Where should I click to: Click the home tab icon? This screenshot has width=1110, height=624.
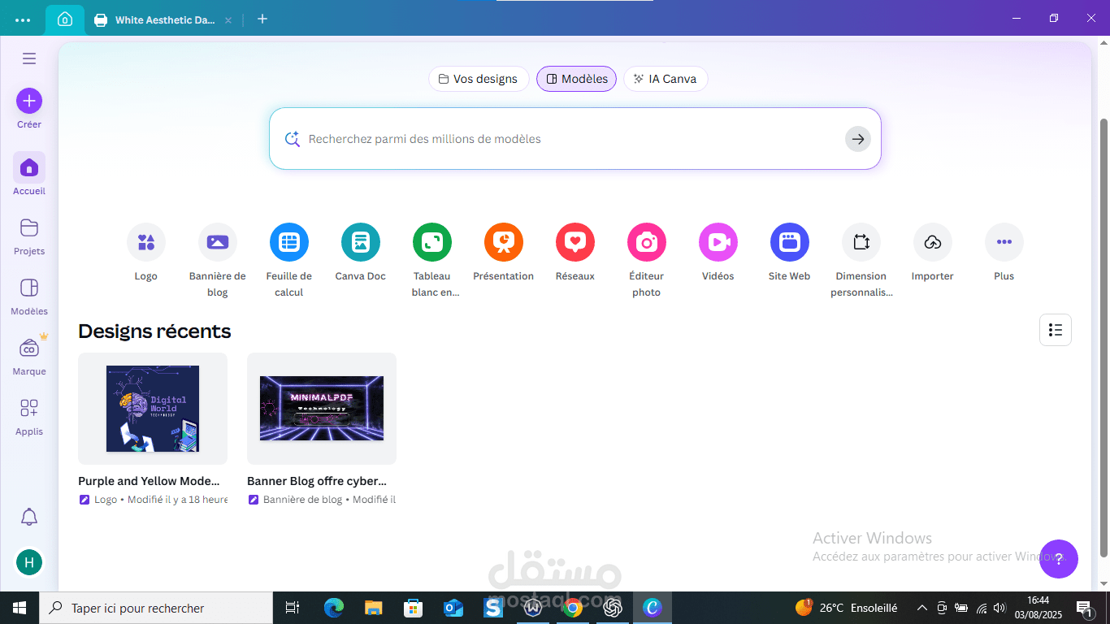[65, 19]
